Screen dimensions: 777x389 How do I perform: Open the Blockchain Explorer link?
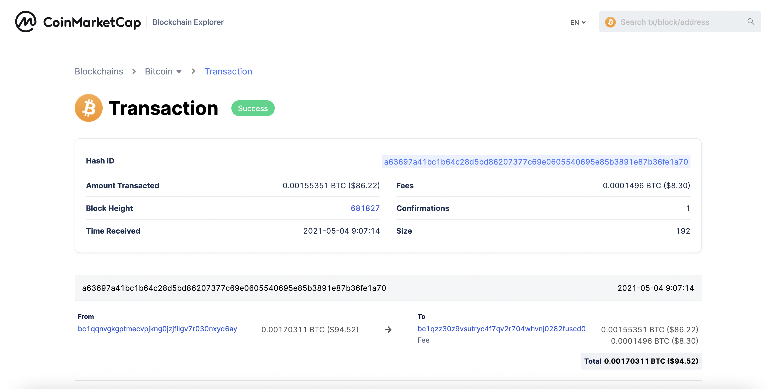(188, 22)
